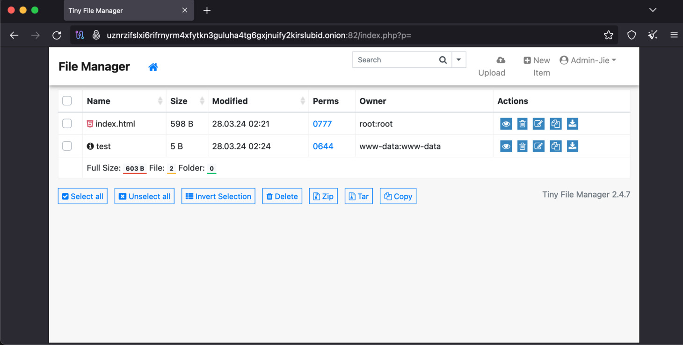Copy index.html using the copy icon
This screenshot has height=345, width=683.
(x=555, y=124)
